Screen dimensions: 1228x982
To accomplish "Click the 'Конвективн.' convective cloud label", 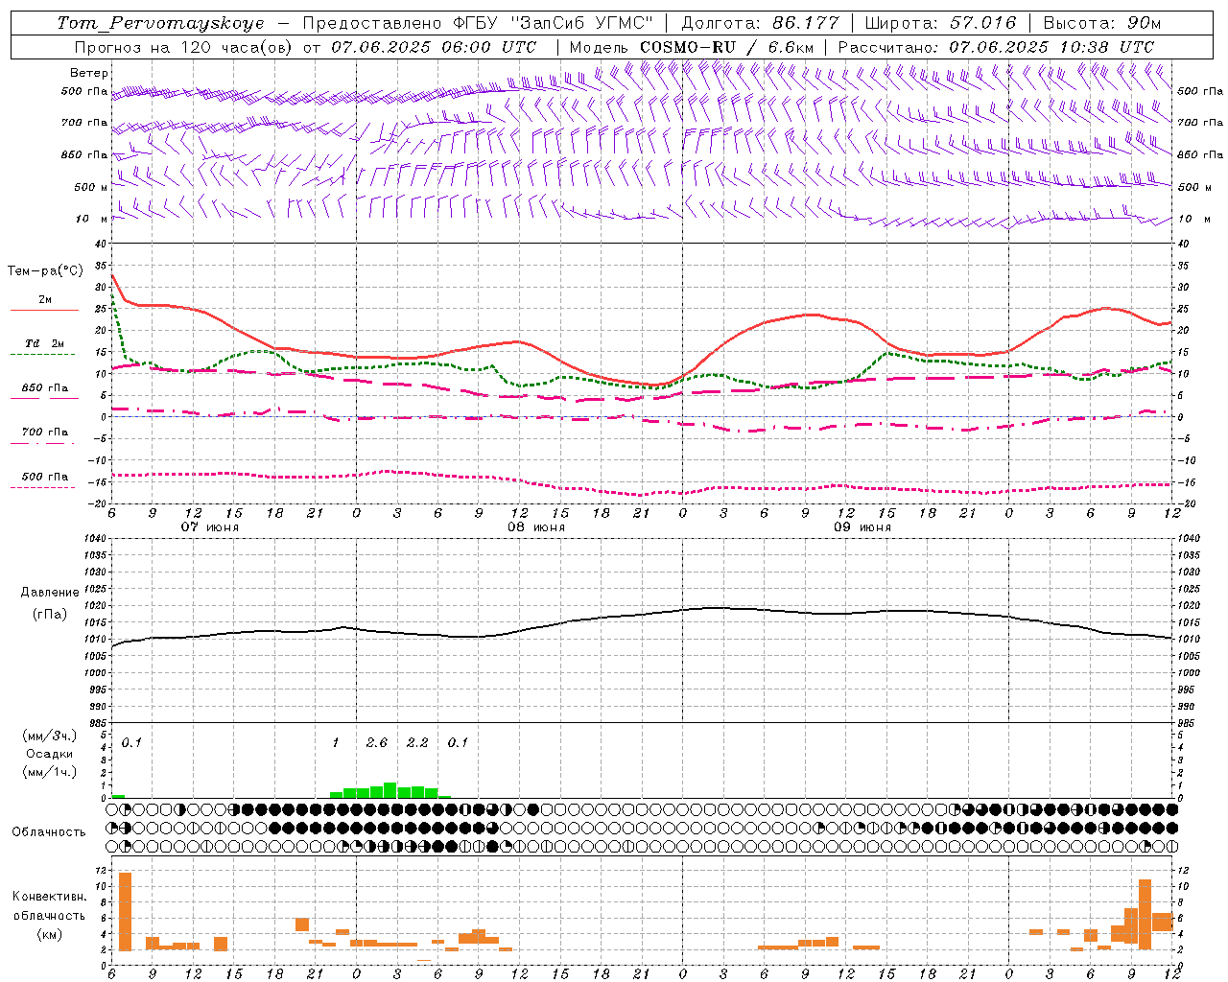I will pos(49,897).
